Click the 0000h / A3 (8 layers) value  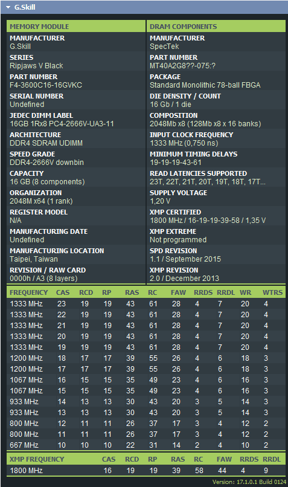(43, 279)
